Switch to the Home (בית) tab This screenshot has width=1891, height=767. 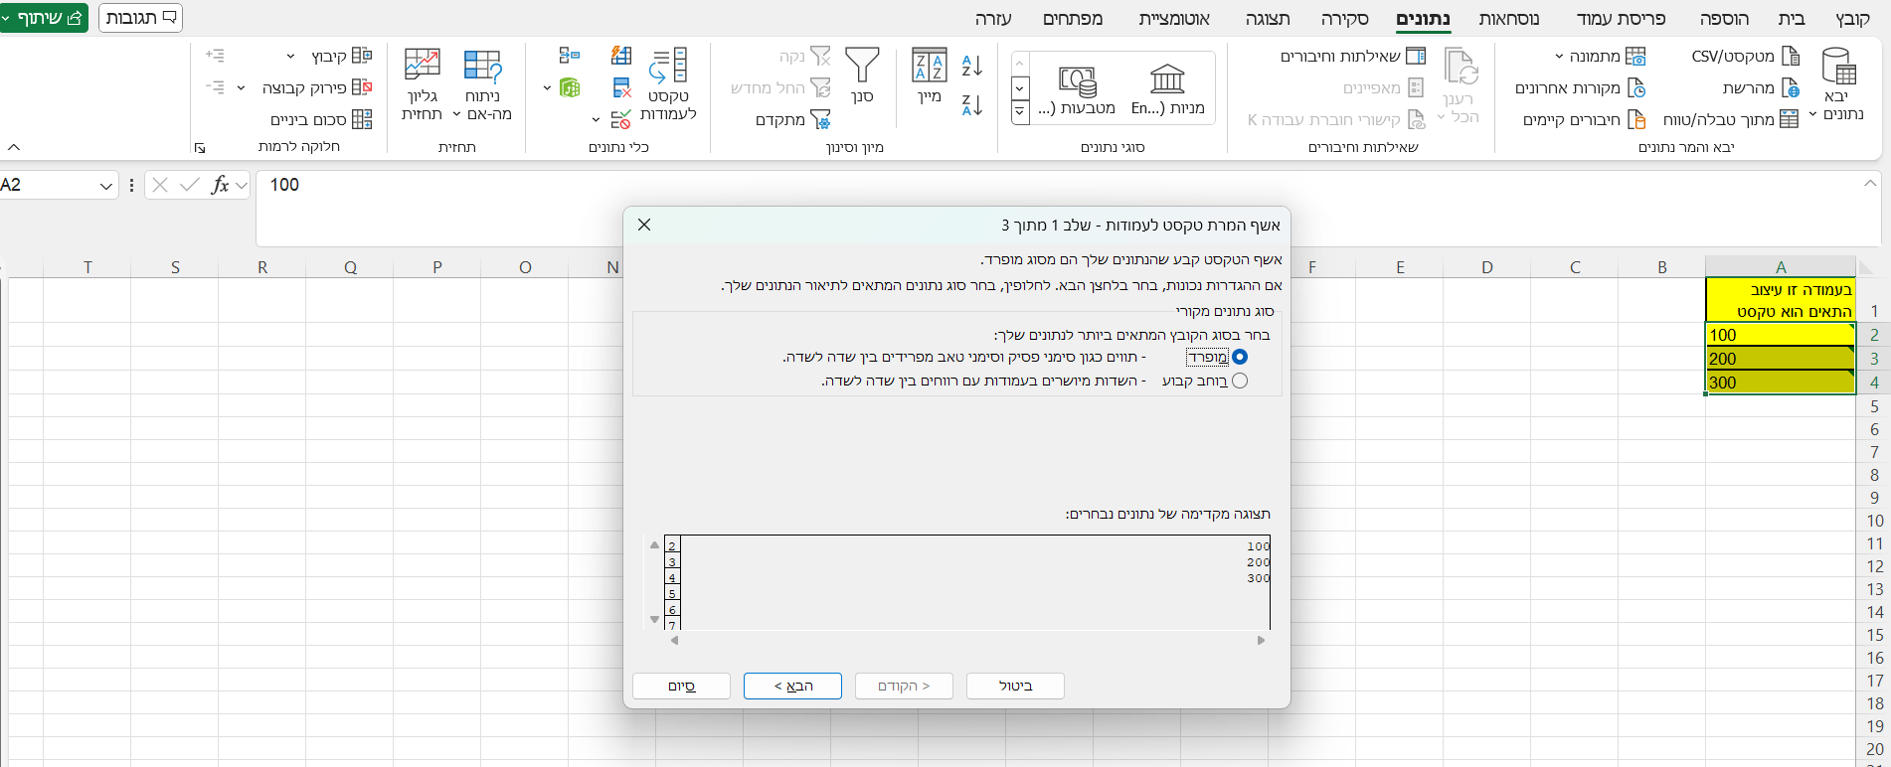tap(1792, 18)
